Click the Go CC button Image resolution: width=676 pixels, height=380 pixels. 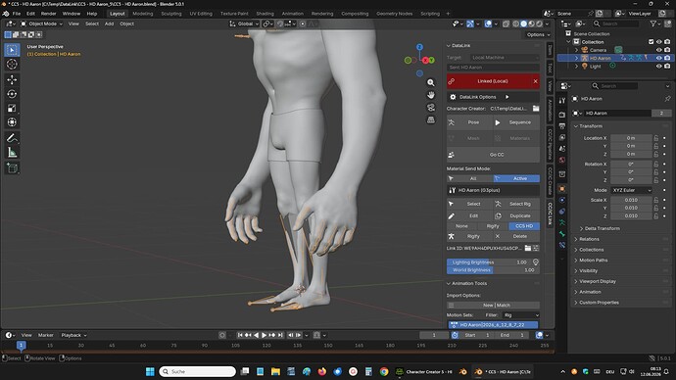493,155
